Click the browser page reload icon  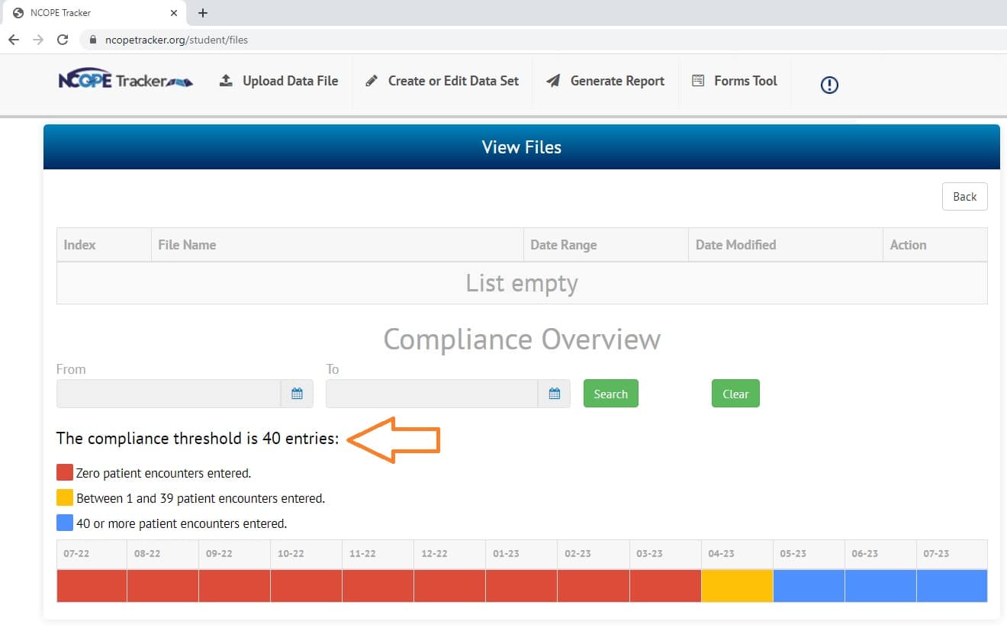coord(63,40)
